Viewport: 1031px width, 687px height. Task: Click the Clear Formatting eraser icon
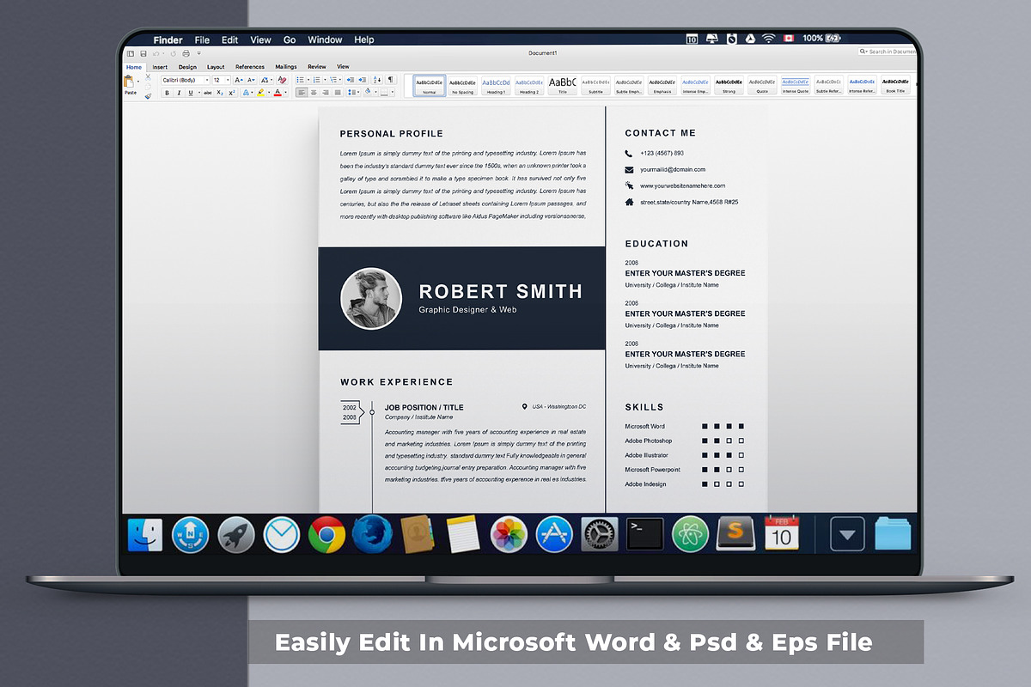(282, 80)
